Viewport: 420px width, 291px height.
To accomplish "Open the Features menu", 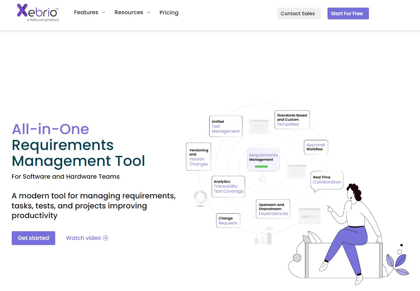I will [90, 12].
